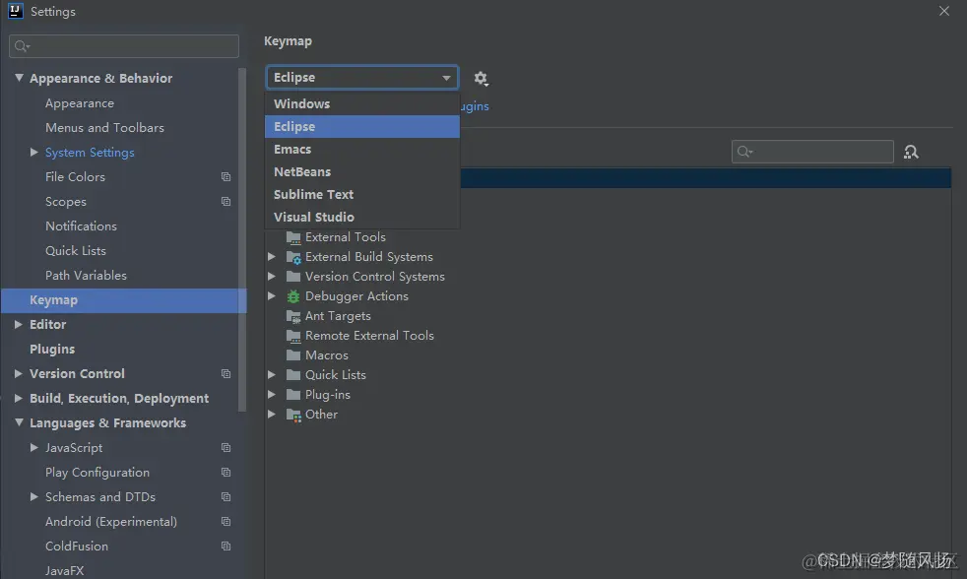Focus the settings search field
Screen dimensions: 967x579
pos(124,46)
